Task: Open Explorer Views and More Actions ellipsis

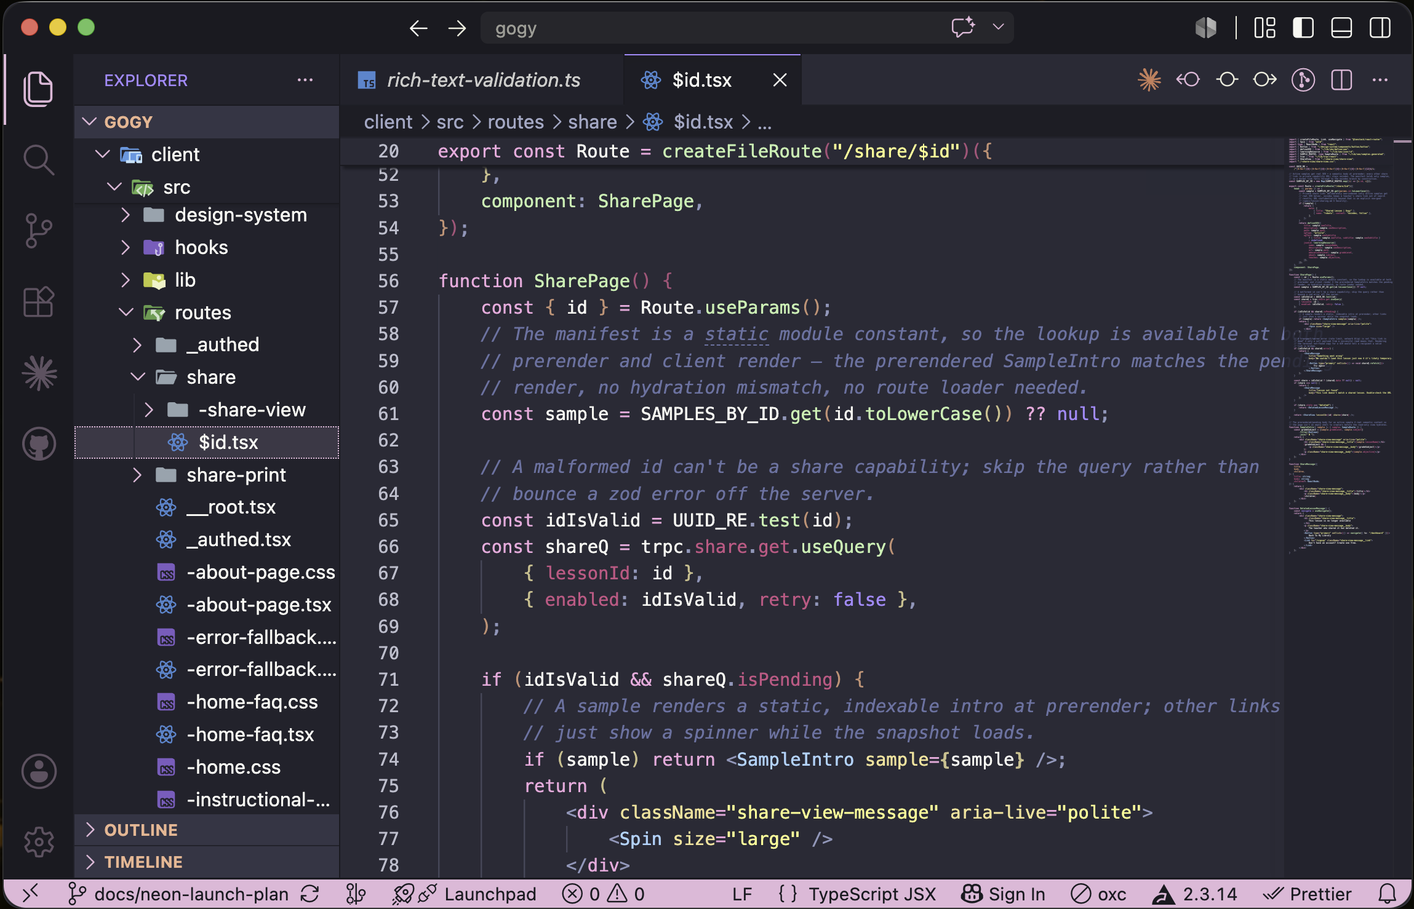Action: (305, 80)
